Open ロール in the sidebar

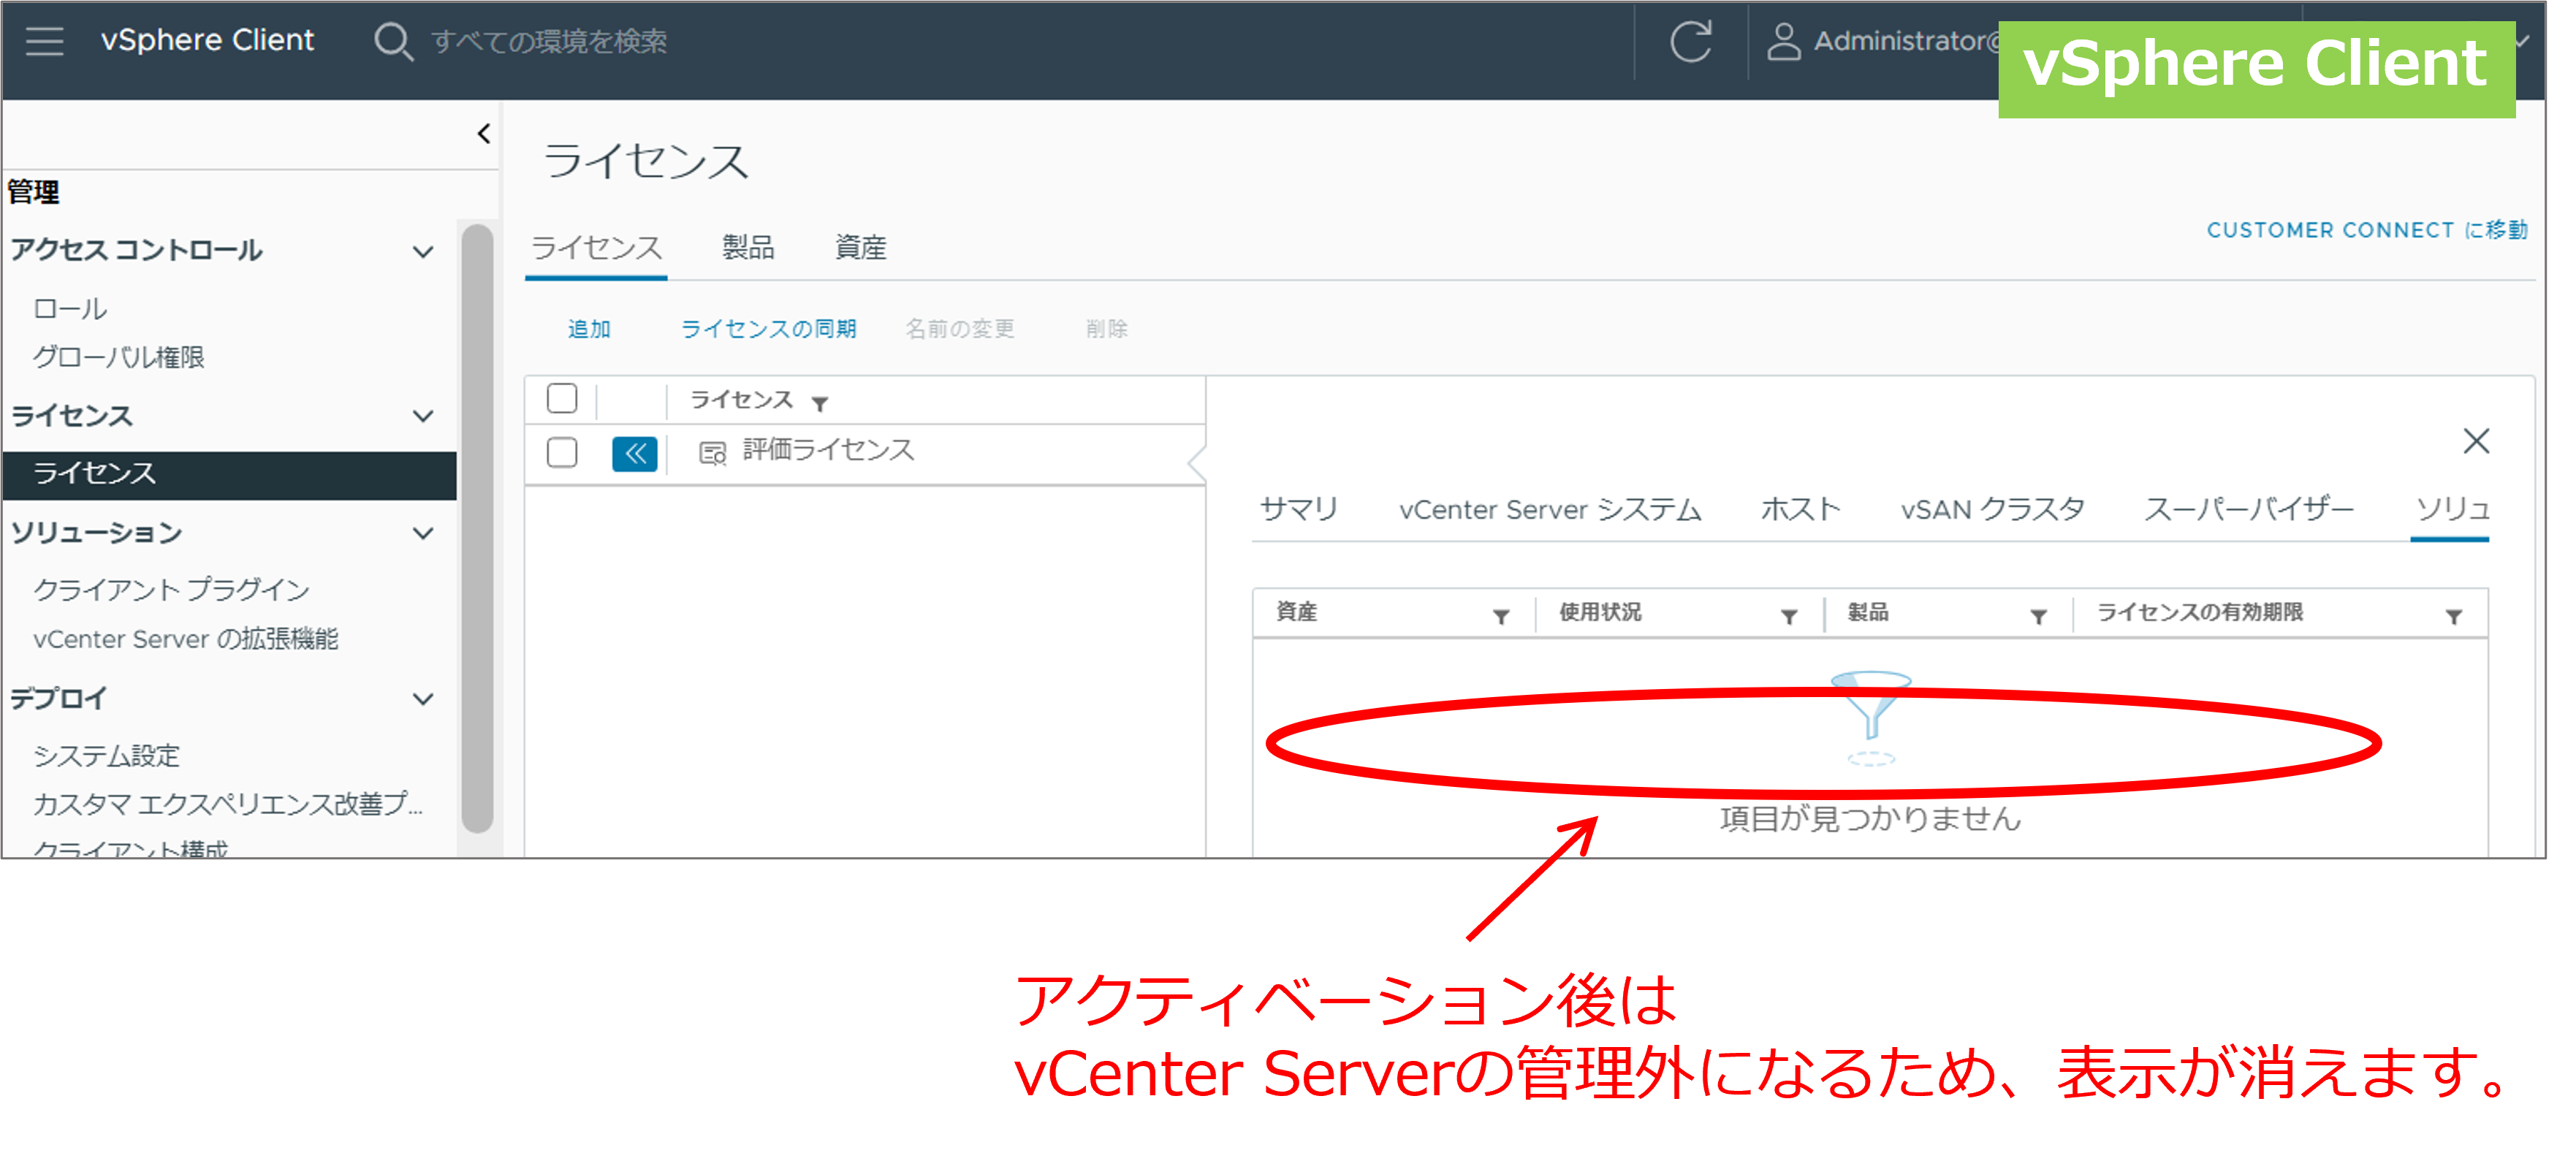point(70,309)
